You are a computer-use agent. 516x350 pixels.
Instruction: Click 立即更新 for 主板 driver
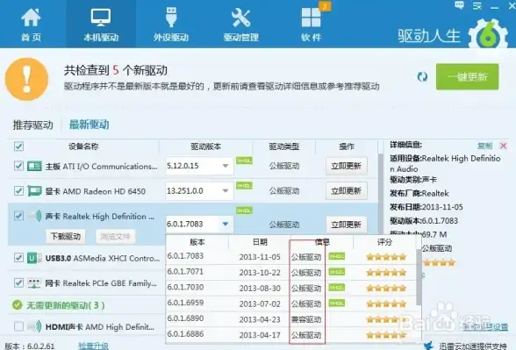tap(346, 166)
